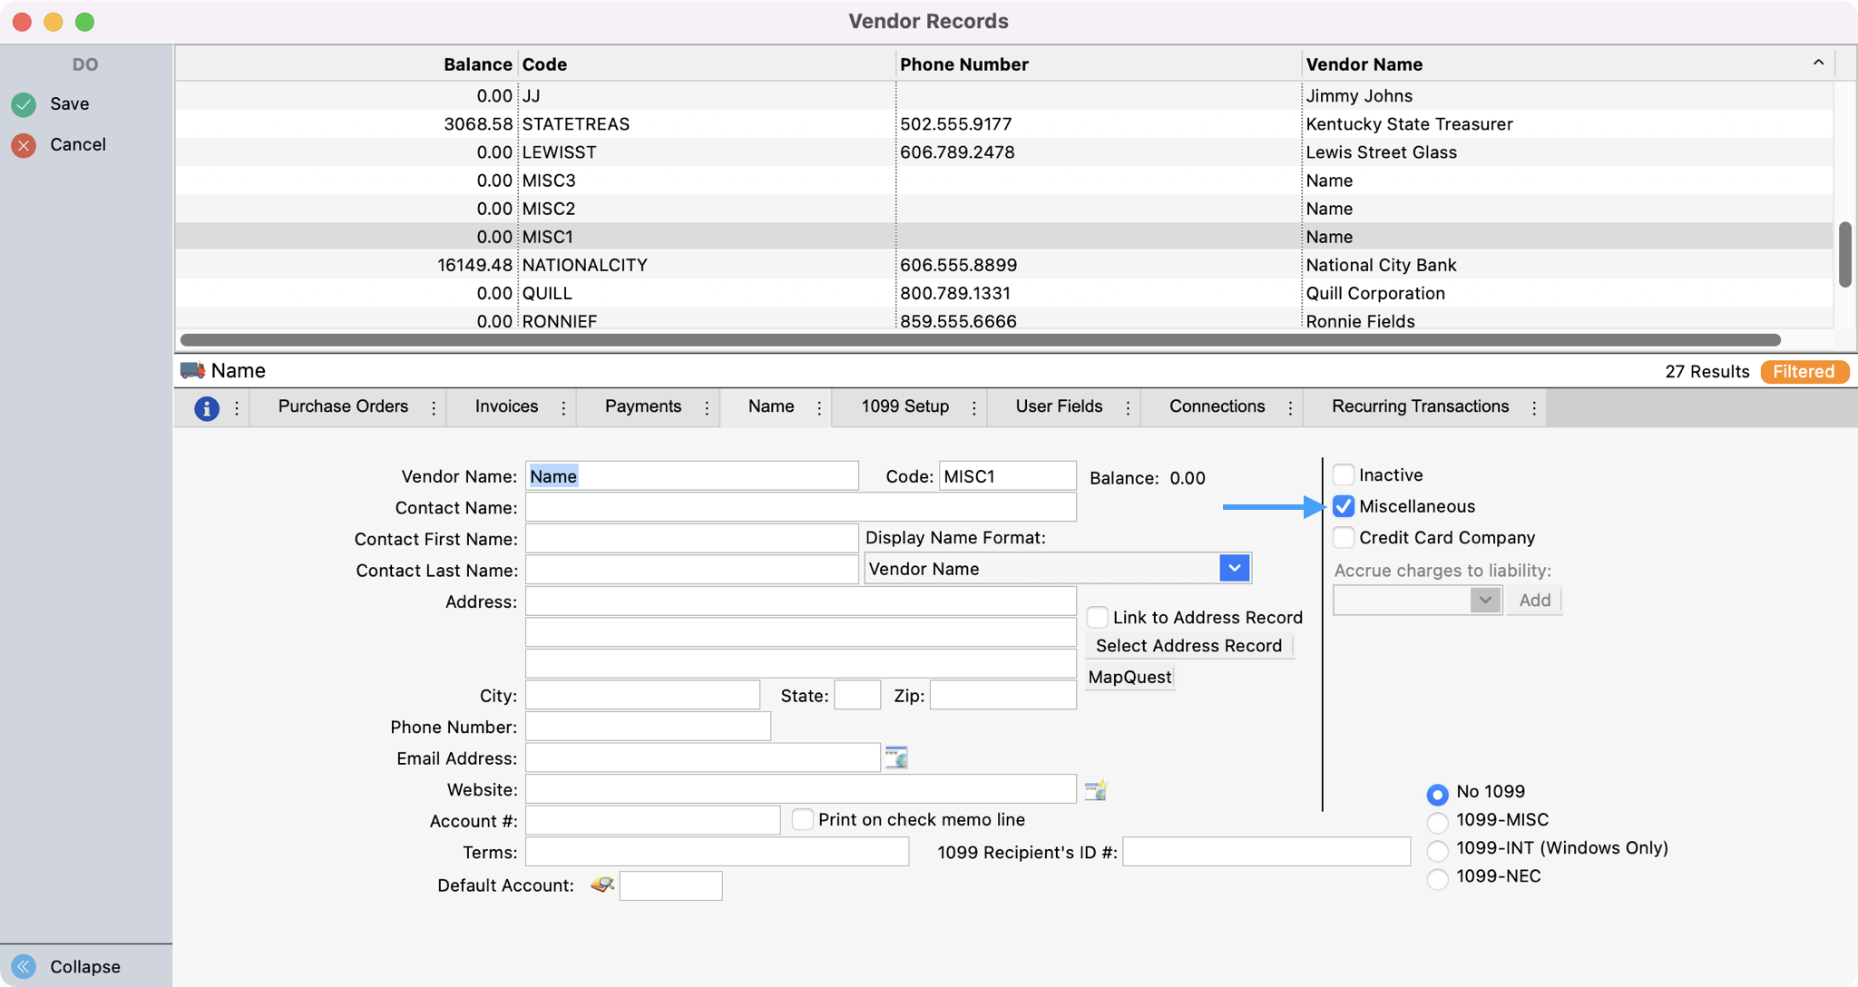The image size is (1858, 987).
Task: Click the vendor list vertical scrollbar
Action: [x=1844, y=256]
